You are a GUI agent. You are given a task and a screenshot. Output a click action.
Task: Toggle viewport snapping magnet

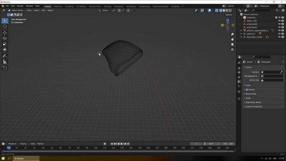[x=119, y=10]
